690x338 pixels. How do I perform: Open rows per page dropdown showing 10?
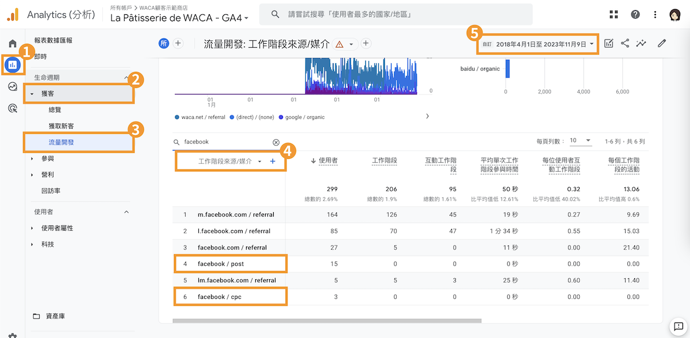[x=581, y=141]
